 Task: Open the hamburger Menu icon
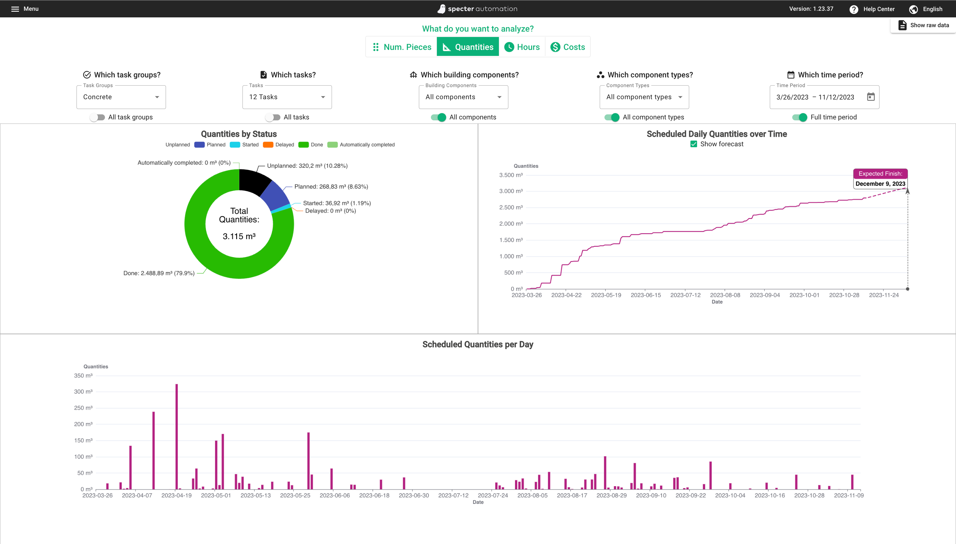15,9
